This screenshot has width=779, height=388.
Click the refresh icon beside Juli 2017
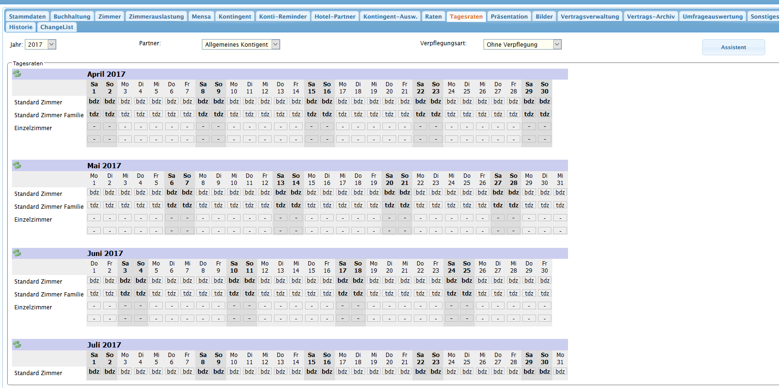tap(17, 345)
